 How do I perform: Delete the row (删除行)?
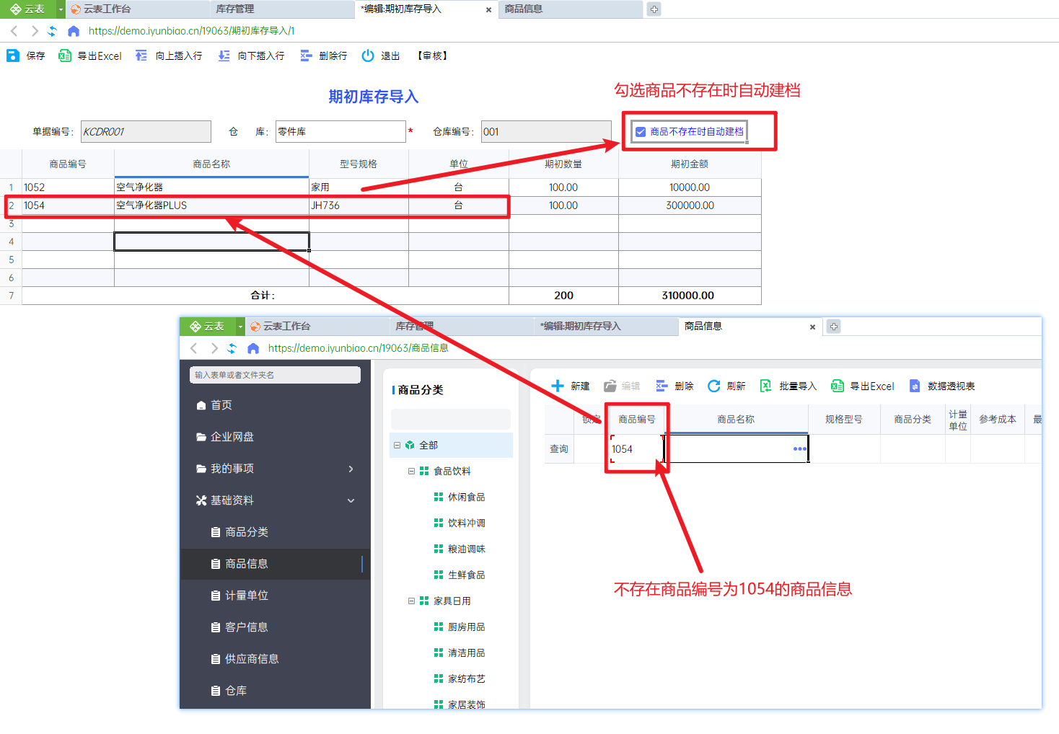point(324,56)
